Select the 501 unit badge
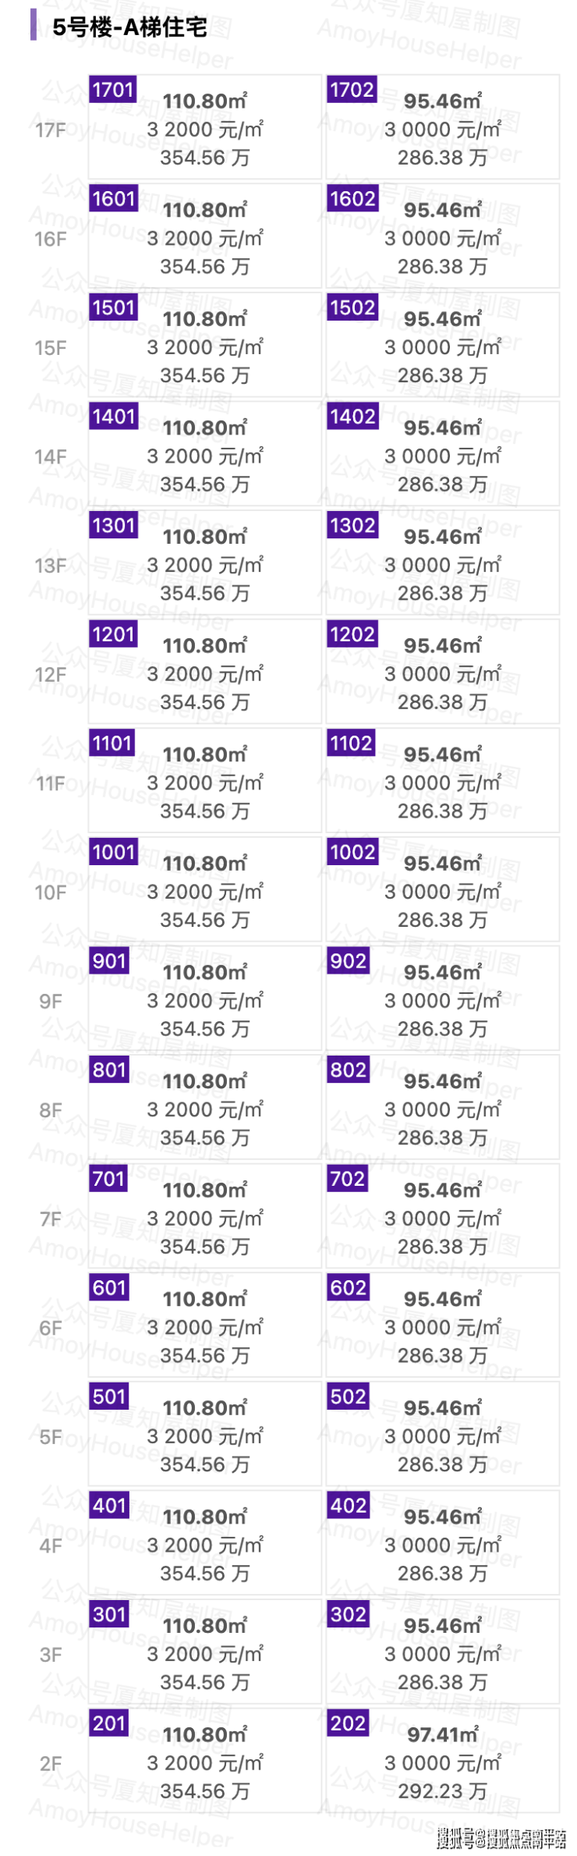577x1856 pixels. (x=109, y=1396)
